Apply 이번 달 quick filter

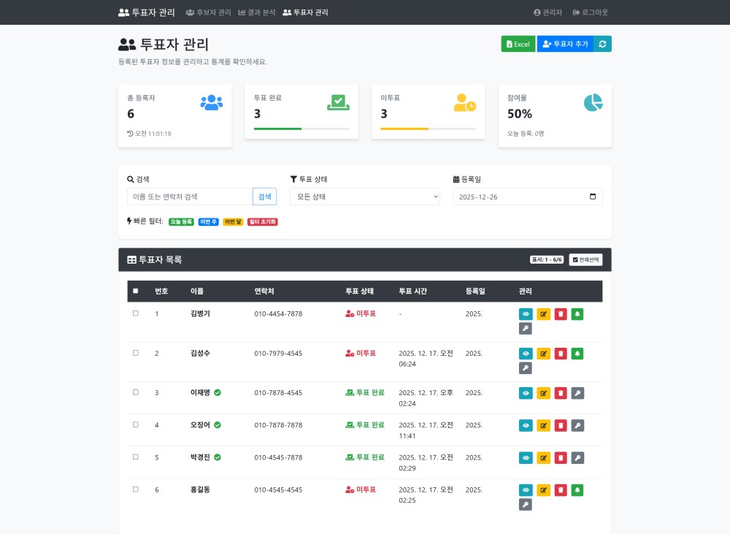233,222
